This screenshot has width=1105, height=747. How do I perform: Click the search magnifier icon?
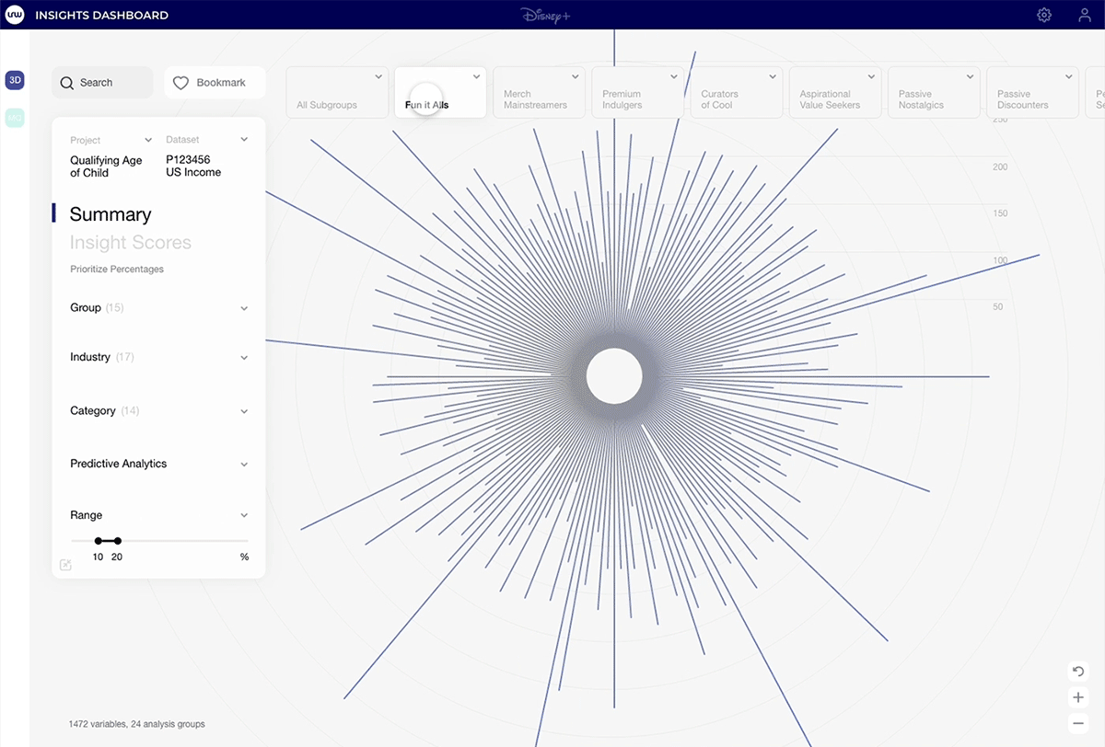66,83
